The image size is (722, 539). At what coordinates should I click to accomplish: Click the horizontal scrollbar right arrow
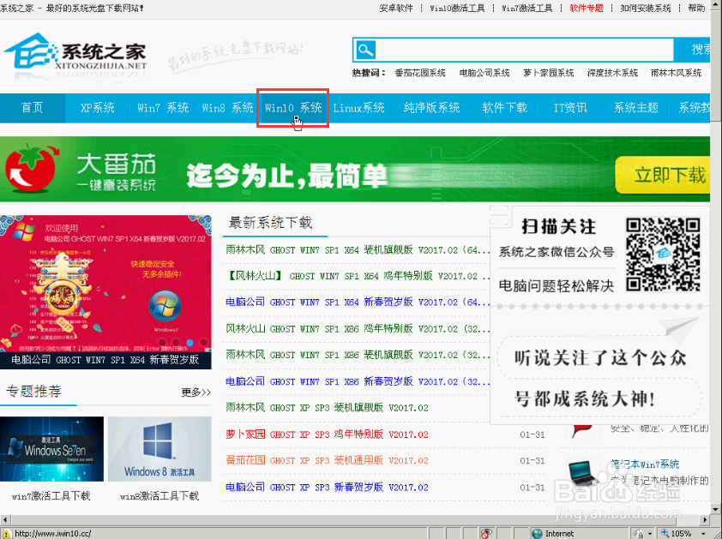[x=705, y=519]
